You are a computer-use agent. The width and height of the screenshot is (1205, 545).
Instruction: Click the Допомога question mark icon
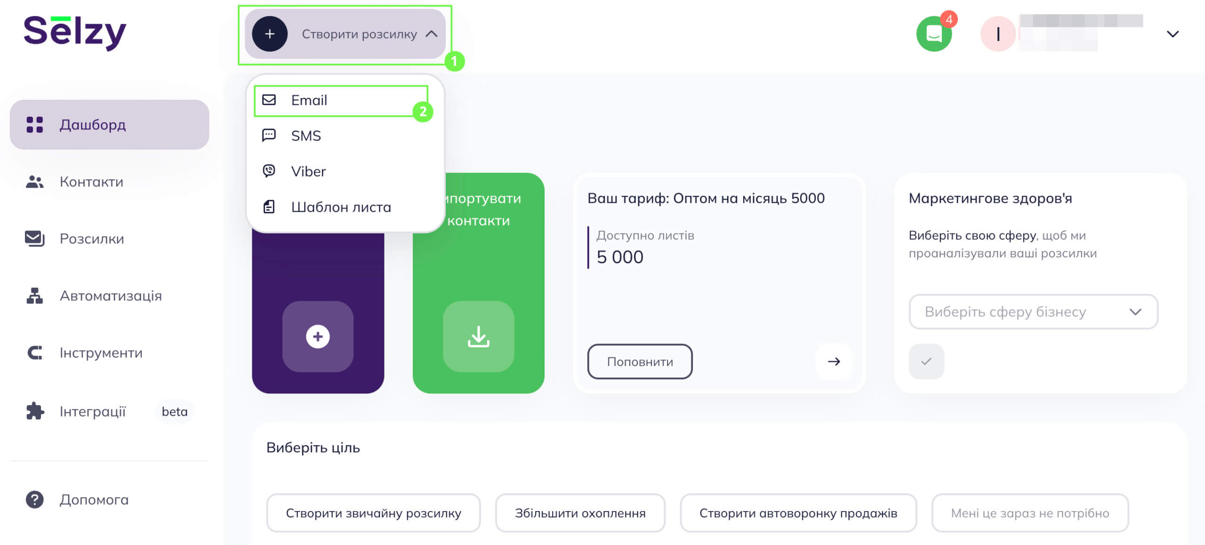[x=35, y=499]
